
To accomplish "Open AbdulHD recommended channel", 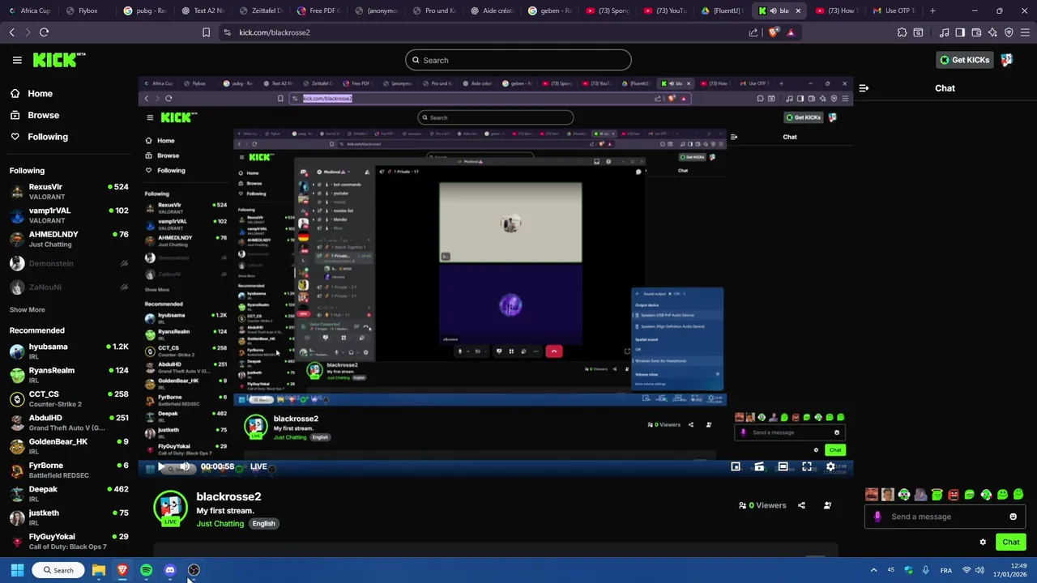I will click(69, 423).
